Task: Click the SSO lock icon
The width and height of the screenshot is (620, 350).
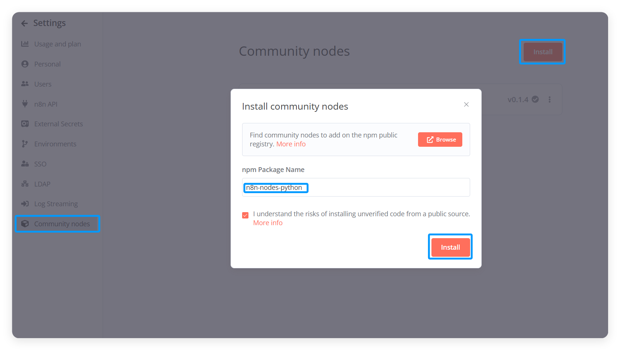Action: (x=25, y=164)
